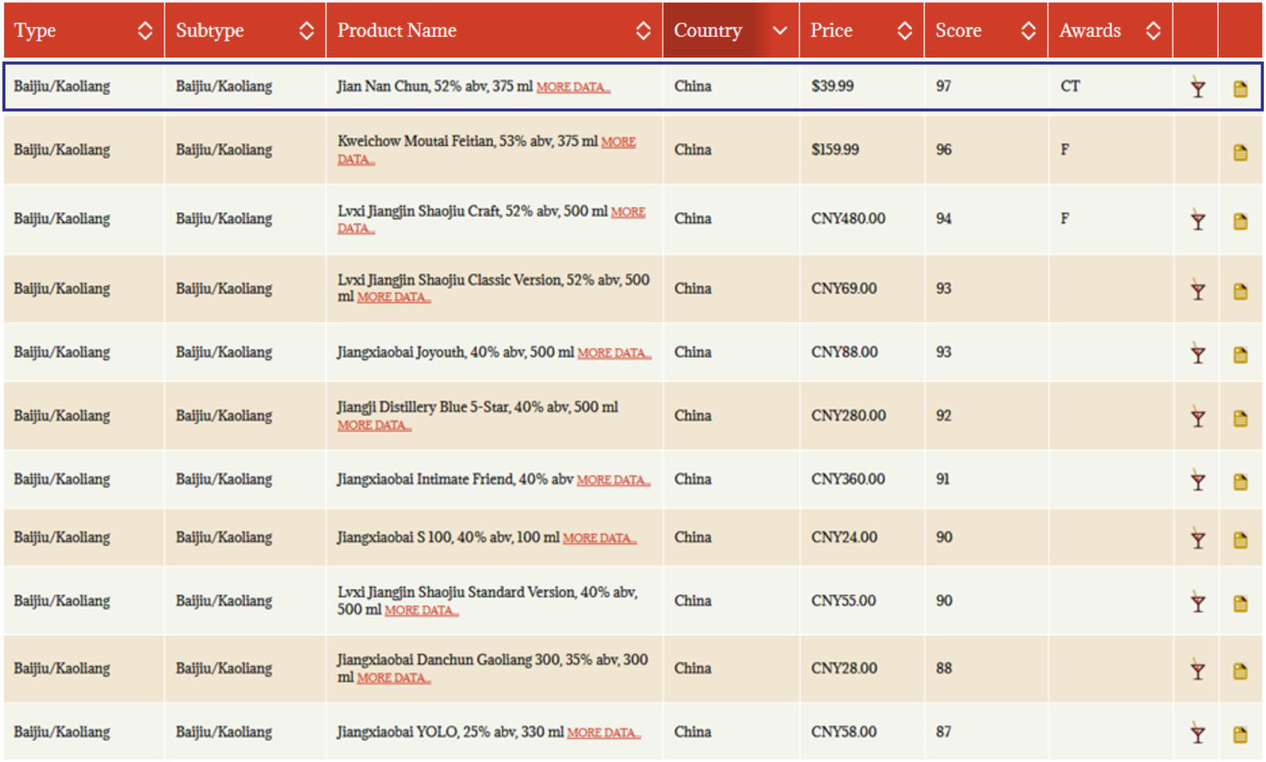The height and width of the screenshot is (762, 1266).
Task: Click cocktail icon for Danchun Gaoliang 300 row
Action: click(1197, 670)
